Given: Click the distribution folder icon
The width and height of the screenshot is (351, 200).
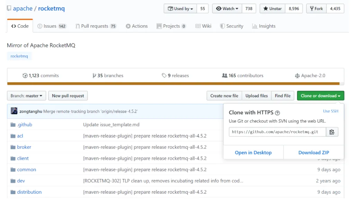Looking at the screenshot, I should coord(13,192).
